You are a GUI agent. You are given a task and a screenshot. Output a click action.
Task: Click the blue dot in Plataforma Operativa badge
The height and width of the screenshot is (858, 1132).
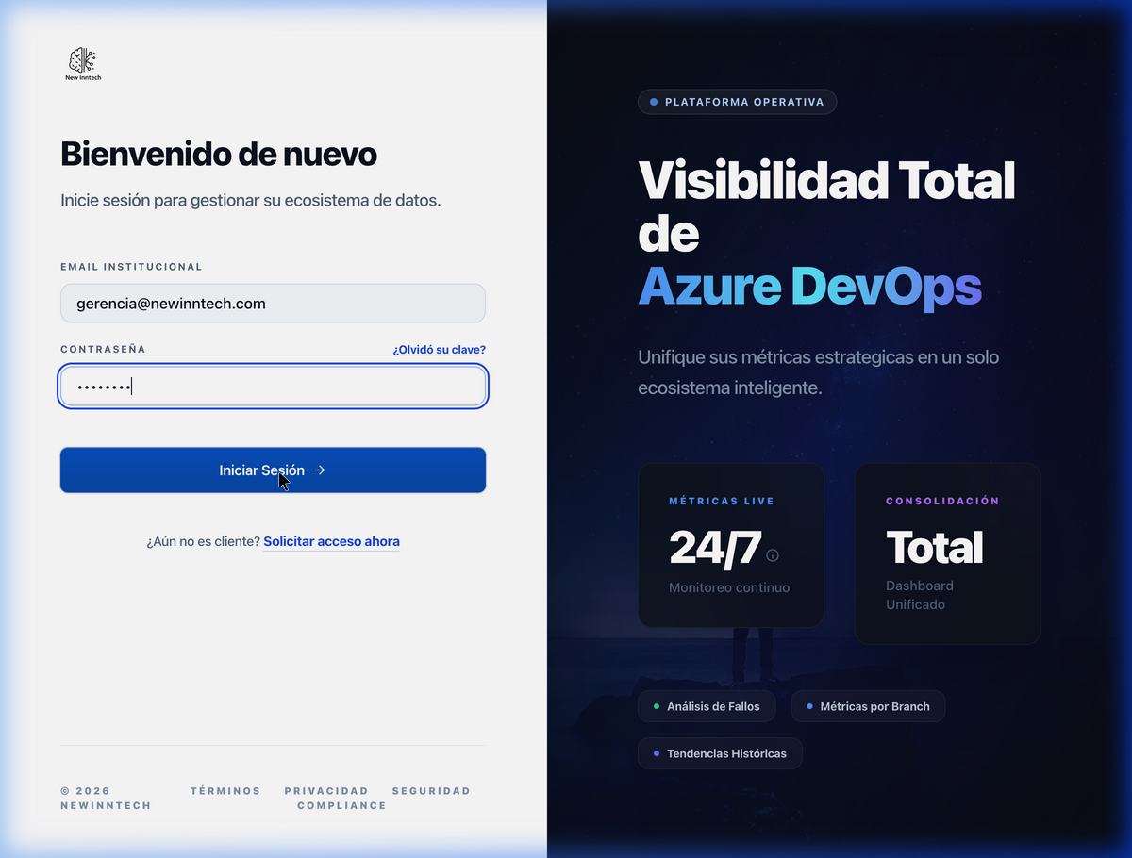(654, 102)
